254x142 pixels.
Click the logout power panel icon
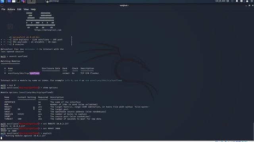point(252,1)
